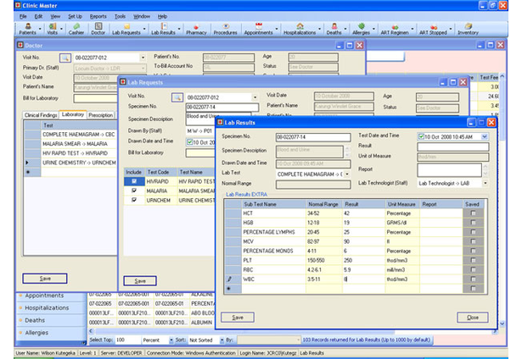Viewport: 522px width, 359px height.
Task: Click the Inventory toolbar icon
Action: pos(468,30)
